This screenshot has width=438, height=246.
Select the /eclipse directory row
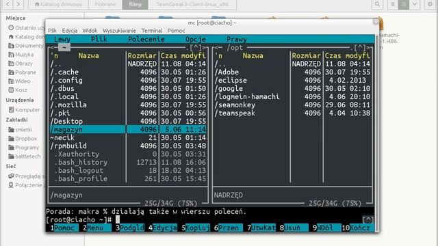(x=292, y=81)
